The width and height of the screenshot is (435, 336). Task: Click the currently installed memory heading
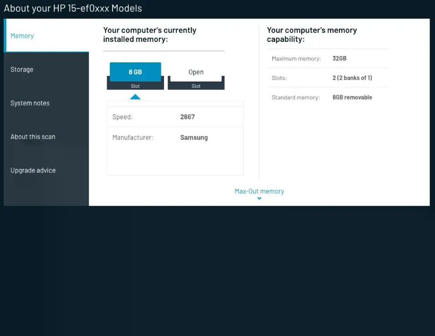click(x=150, y=35)
